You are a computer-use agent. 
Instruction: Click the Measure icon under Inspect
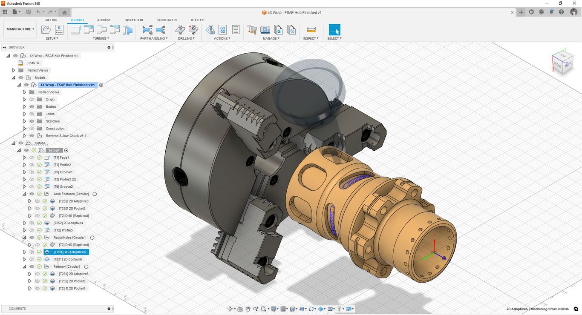click(311, 30)
